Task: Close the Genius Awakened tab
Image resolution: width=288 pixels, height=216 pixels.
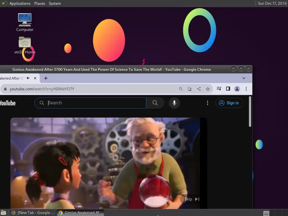Action: [x=35, y=78]
